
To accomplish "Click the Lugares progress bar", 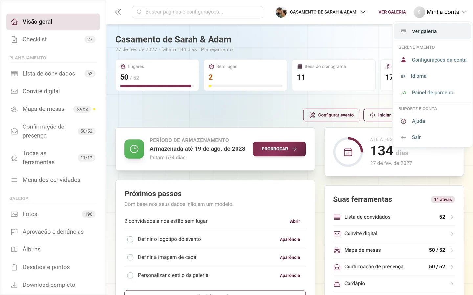I will (x=157, y=86).
